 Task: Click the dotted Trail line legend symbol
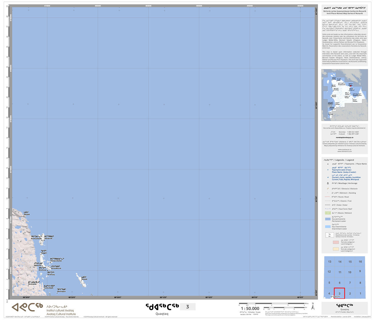pyautogui.click(x=328, y=201)
